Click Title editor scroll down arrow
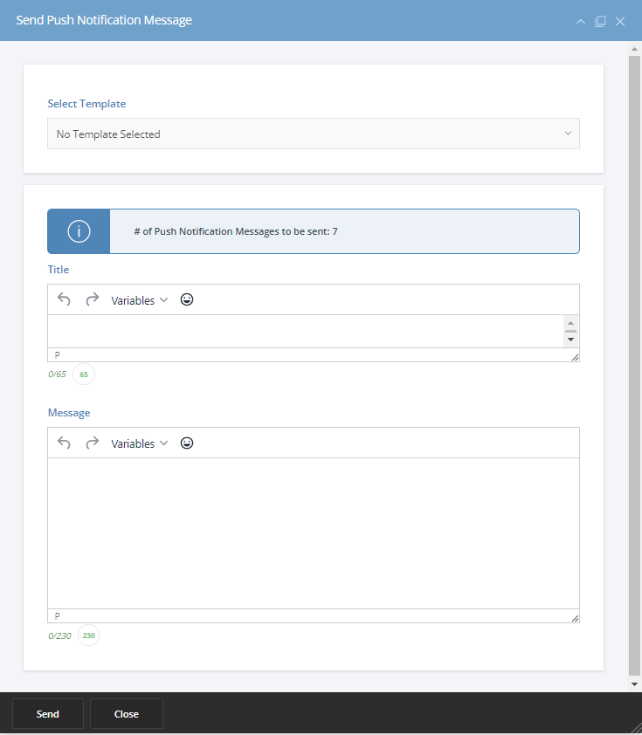The width and height of the screenshot is (642, 735). click(x=570, y=340)
